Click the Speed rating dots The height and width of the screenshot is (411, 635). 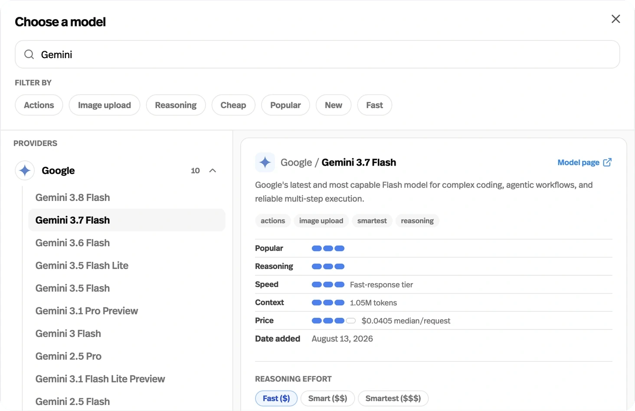(328, 284)
